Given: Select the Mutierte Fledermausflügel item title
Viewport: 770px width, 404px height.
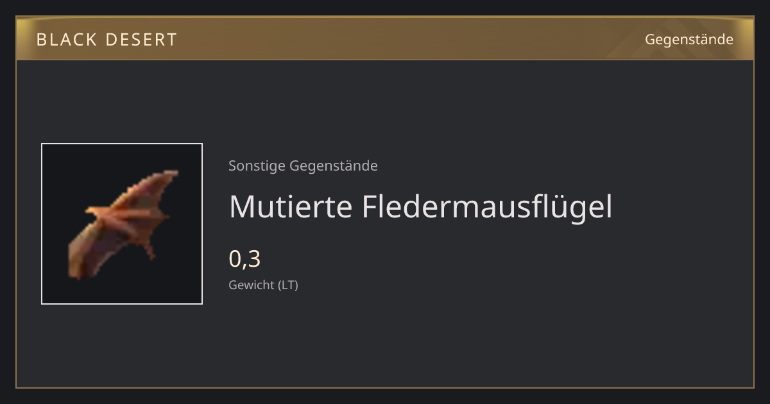Looking at the screenshot, I should (420, 206).
